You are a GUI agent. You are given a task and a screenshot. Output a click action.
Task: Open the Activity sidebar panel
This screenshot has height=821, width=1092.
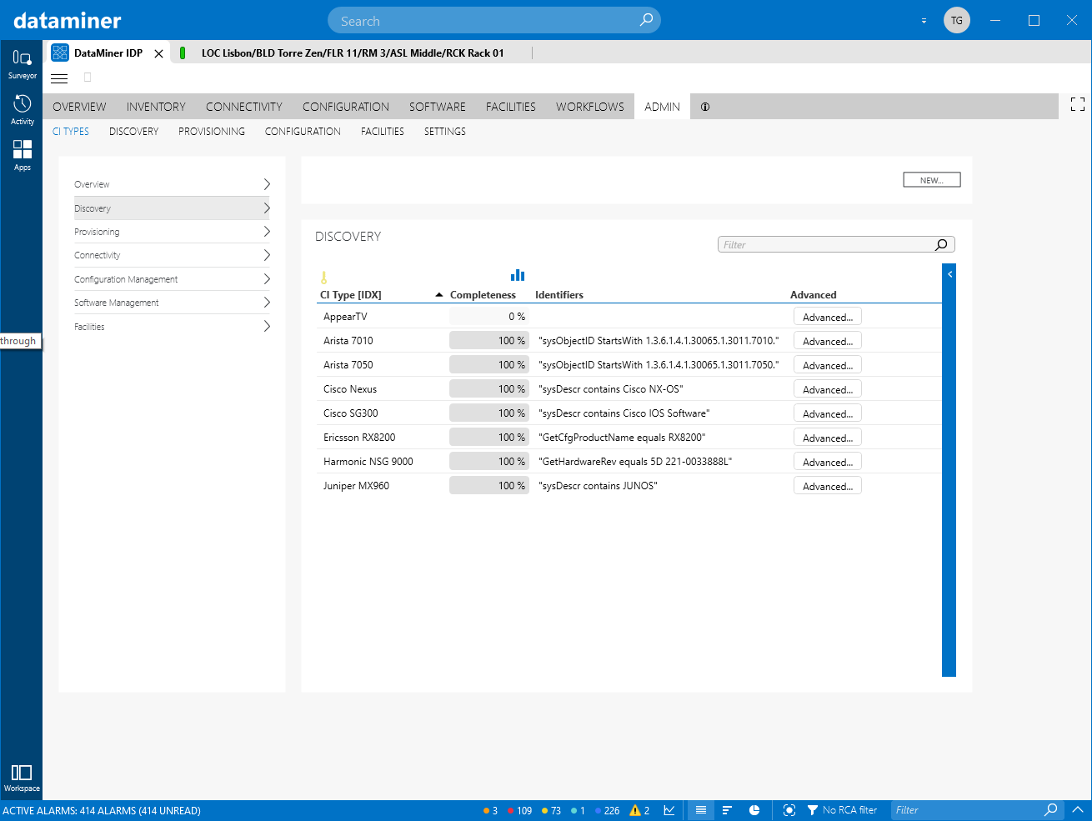click(22, 109)
